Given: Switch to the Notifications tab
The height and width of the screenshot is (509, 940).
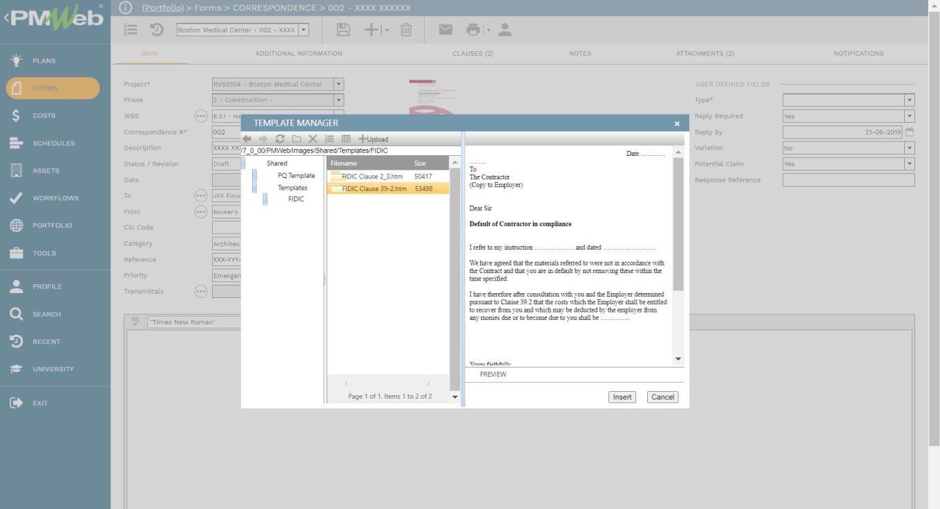Looking at the screenshot, I should pyautogui.click(x=859, y=54).
